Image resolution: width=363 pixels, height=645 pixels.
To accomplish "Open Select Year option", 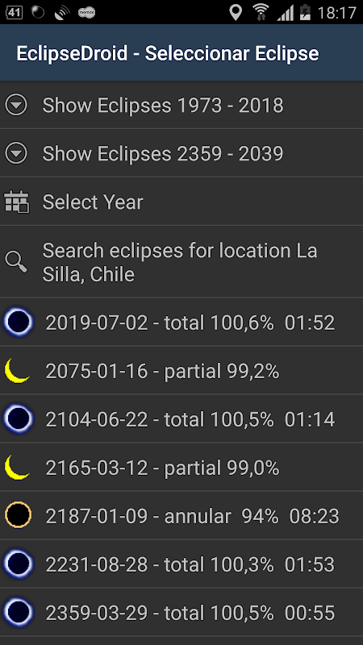I will pyautogui.click(x=181, y=202).
